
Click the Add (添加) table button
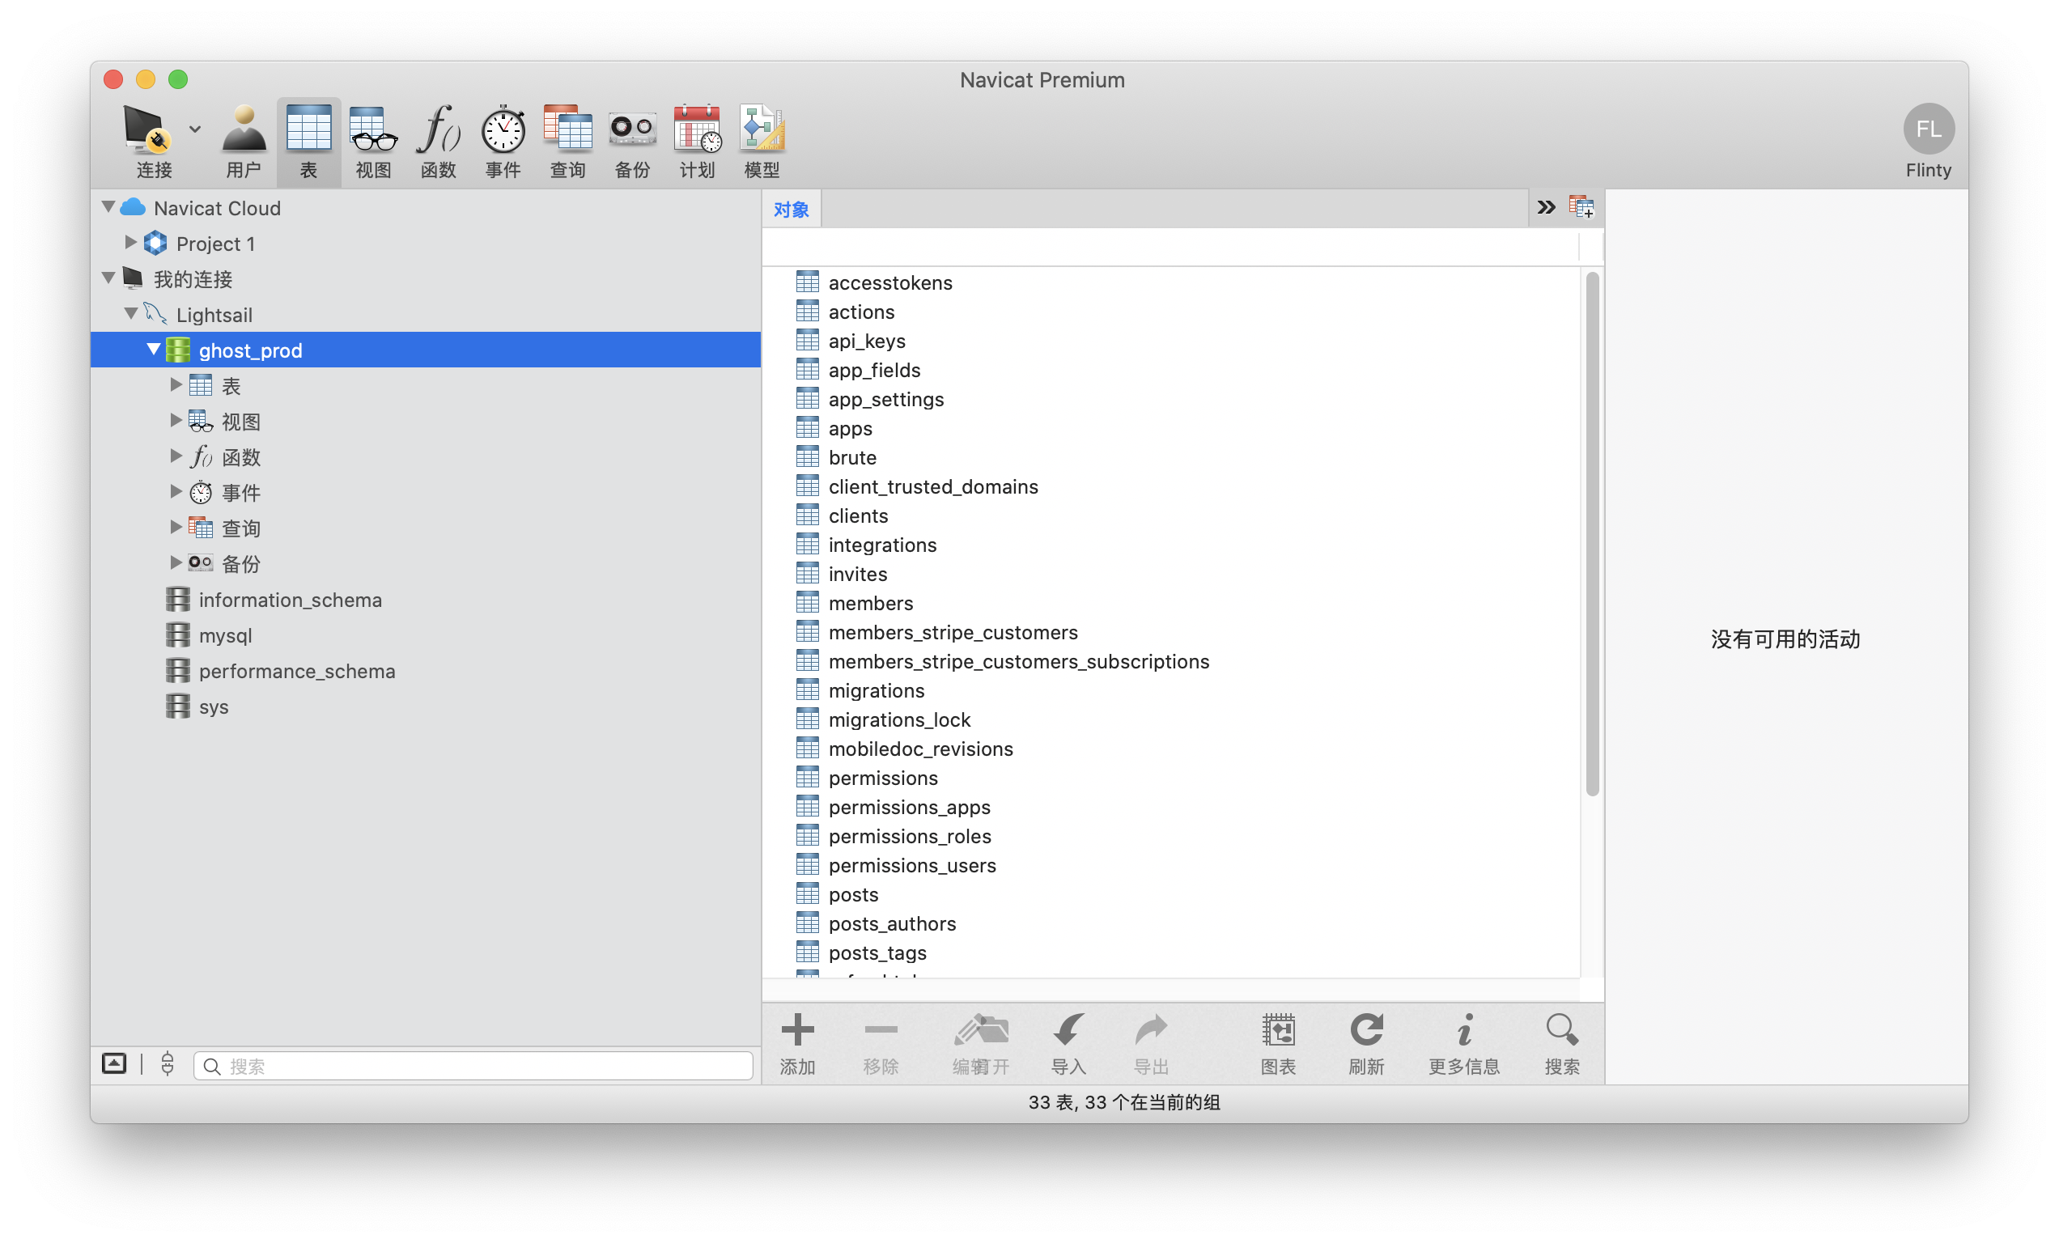797,1032
